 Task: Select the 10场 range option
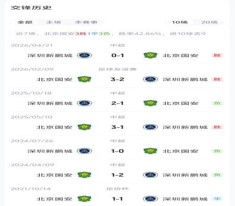click(x=180, y=22)
